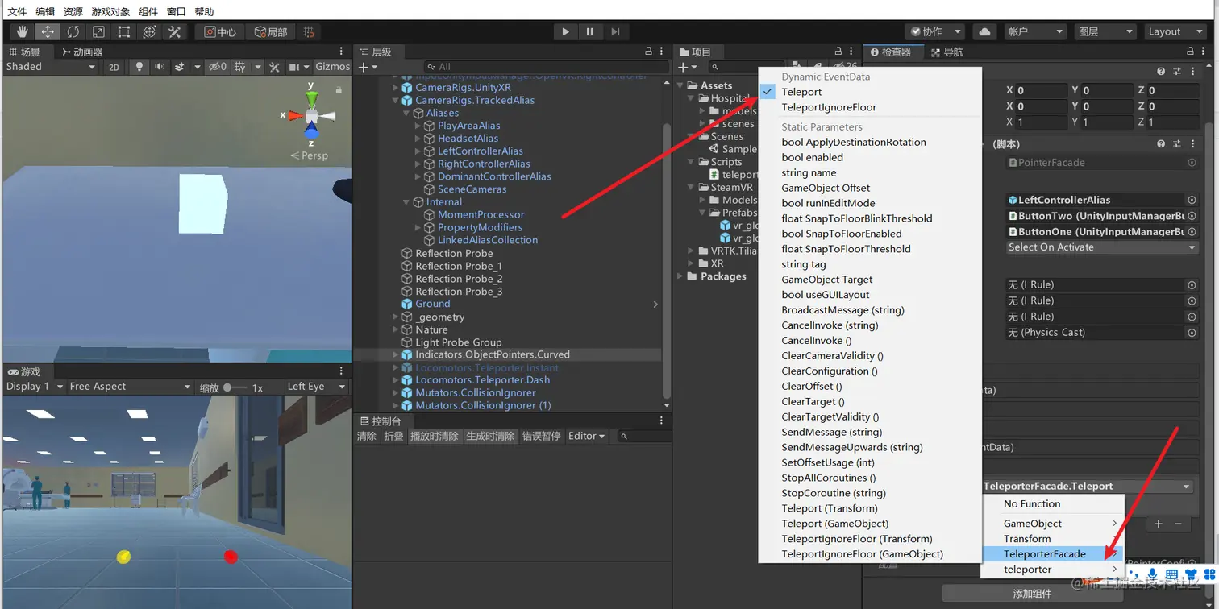Open the 图层 layers dropdown
Image resolution: width=1219 pixels, height=609 pixels.
click(1105, 31)
